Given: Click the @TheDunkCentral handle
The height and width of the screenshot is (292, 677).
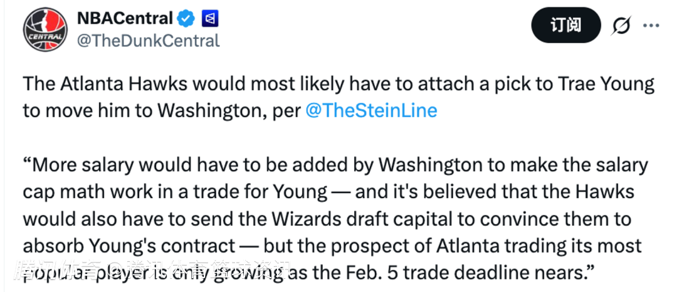Looking at the screenshot, I should (x=148, y=41).
